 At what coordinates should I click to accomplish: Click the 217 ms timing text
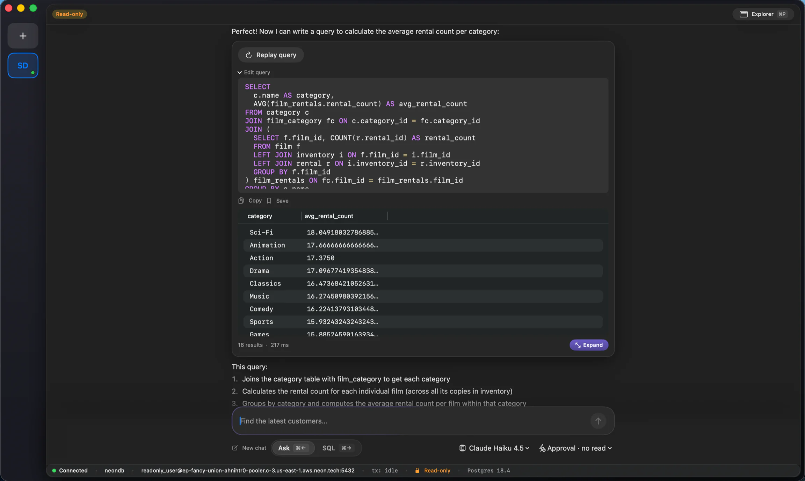280,345
